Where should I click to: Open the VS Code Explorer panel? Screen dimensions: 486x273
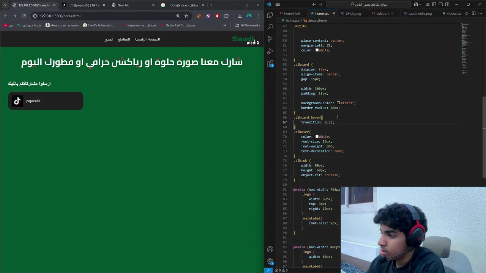270,15
